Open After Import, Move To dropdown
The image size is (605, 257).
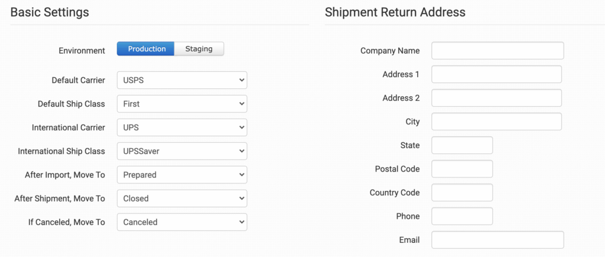tap(182, 174)
